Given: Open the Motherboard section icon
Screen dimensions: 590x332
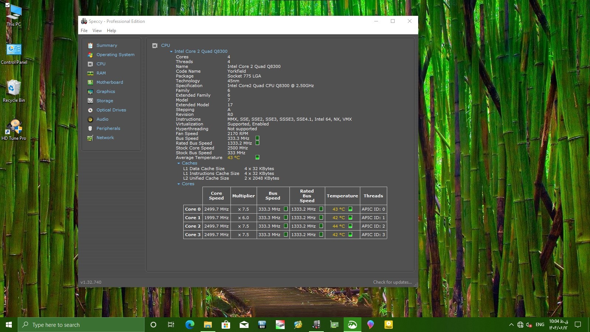Looking at the screenshot, I should coord(90,82).
